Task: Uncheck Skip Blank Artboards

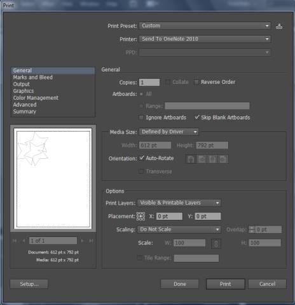Action: [196, 118]
